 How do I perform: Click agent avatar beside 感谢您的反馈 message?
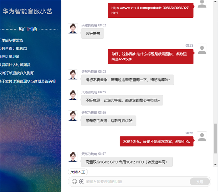[73, 116]
